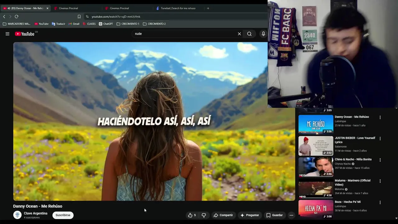Image resolution: width=398 pixels, height=224 pixels.
Task: Open Boza - Hecha Pa' Mi title
Action: tap(348, 202)
